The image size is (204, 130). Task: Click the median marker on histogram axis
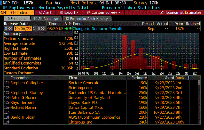click(141, 69)
